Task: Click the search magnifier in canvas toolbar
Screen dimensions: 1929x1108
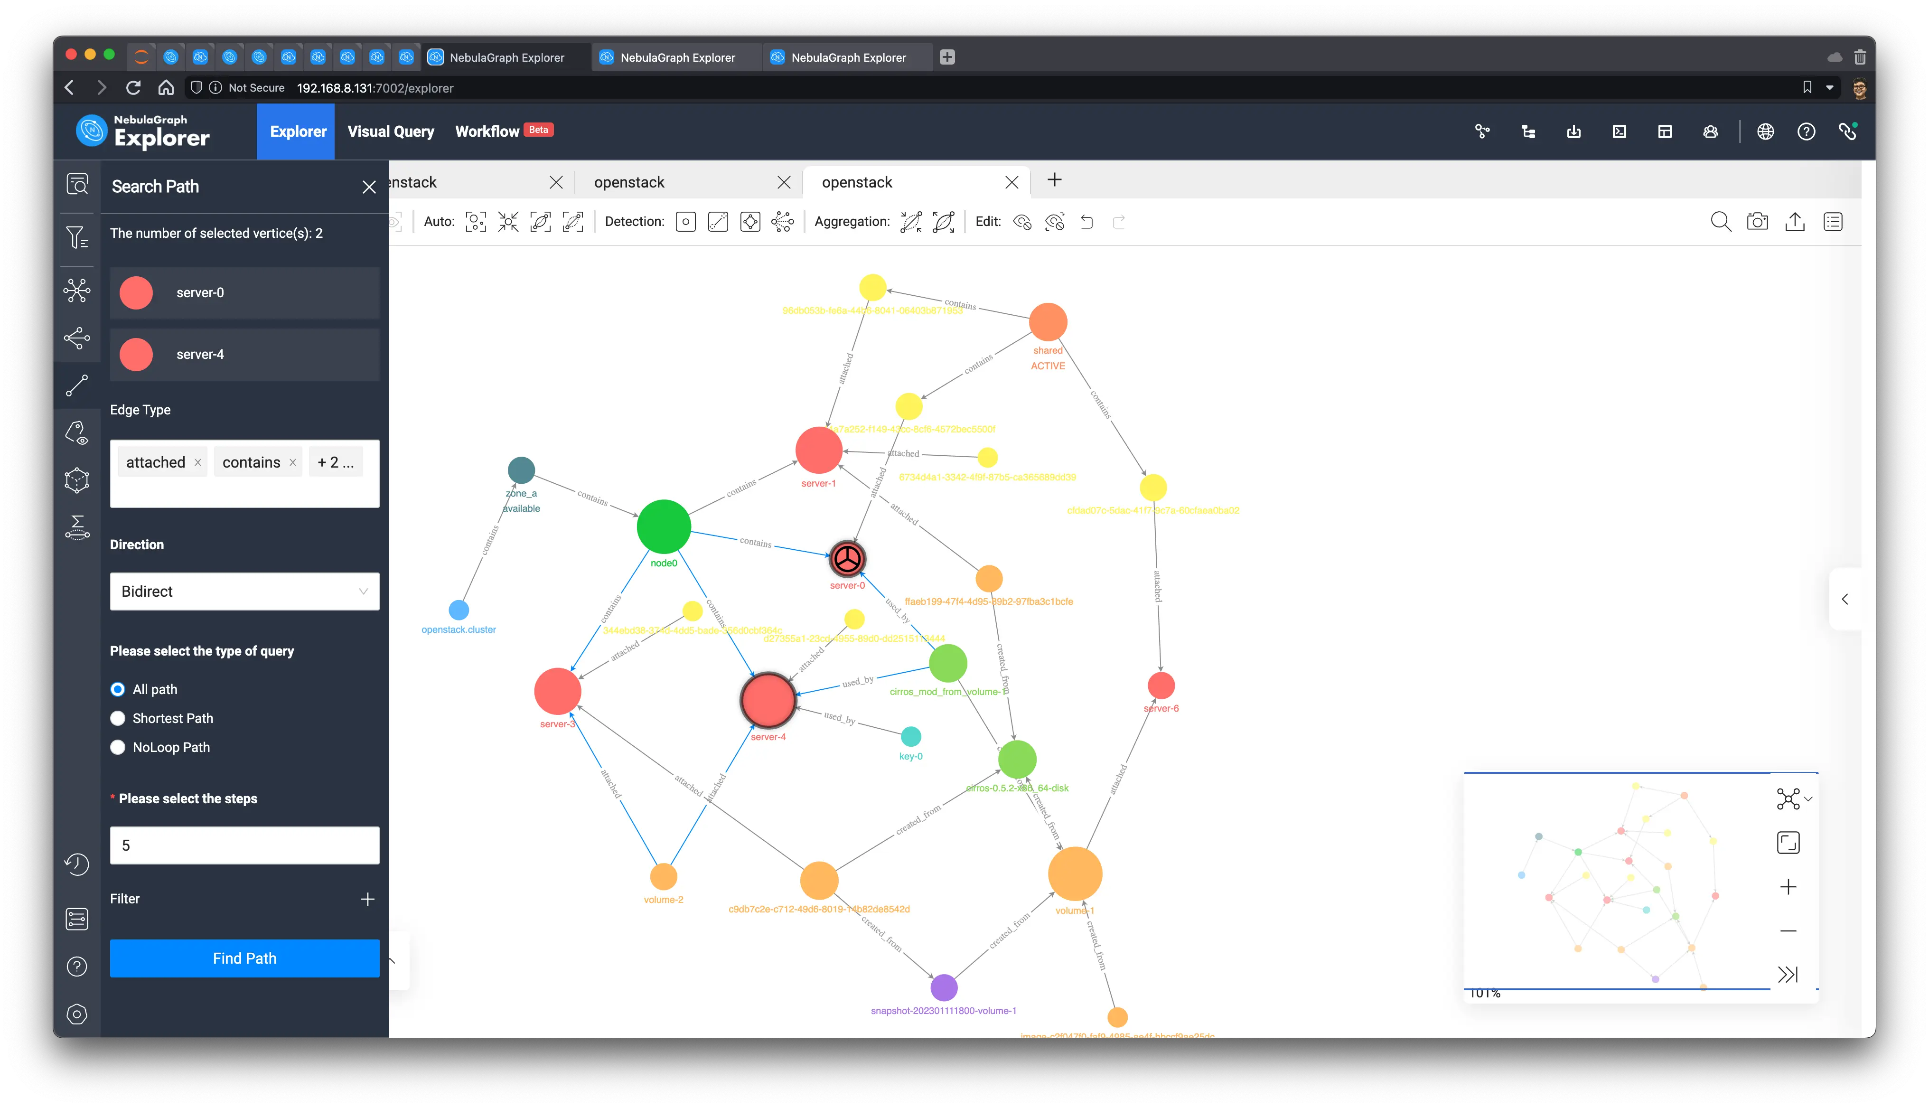Action: pos(1721,221)
